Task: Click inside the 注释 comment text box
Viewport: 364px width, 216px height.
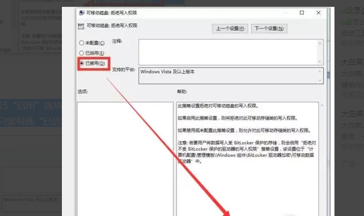Action: 228,52
